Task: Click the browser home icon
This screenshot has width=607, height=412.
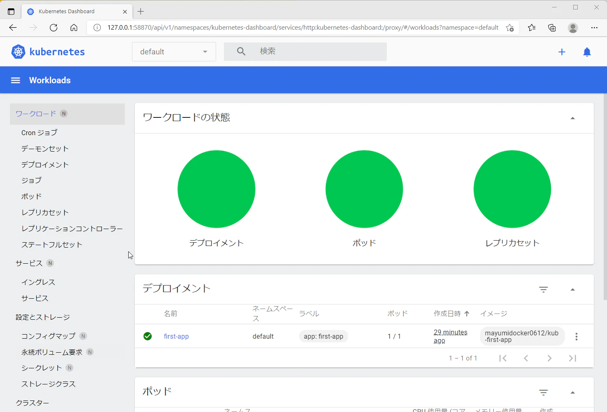Action: [x=74, y=28]
